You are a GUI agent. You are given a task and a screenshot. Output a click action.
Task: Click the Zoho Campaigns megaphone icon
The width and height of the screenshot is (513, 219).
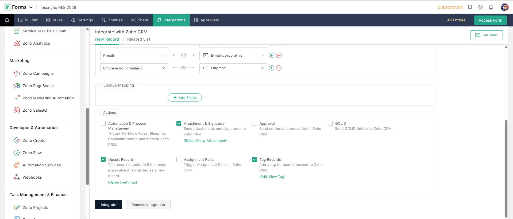coord(17,73)
